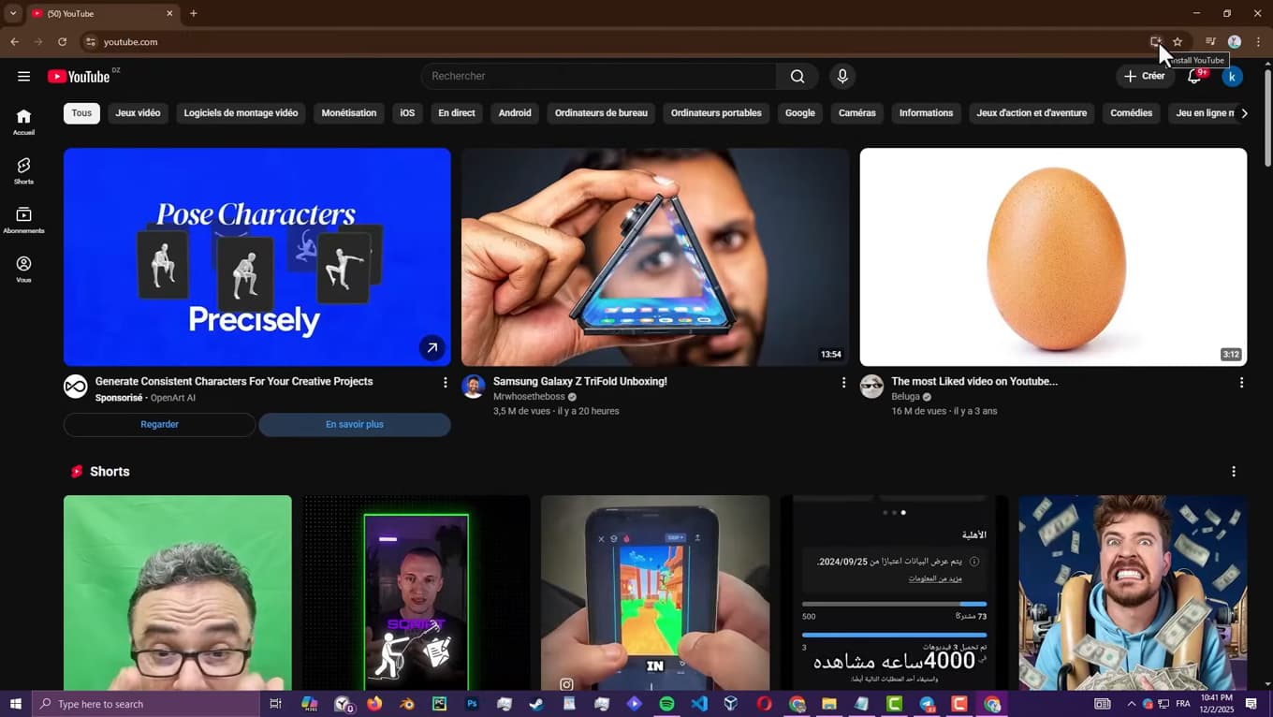Image resolution: width=1273 pixels, height=717 pixels.
Task: Select Ordinateurs portables chip
Action: [x=716, y=113]
